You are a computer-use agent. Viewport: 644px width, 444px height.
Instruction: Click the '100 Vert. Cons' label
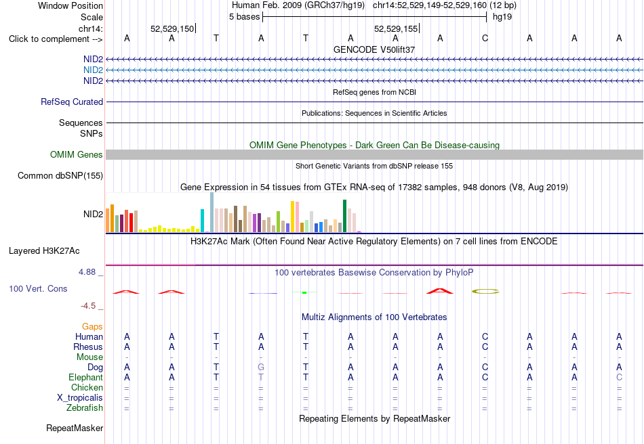click(38, 288)
